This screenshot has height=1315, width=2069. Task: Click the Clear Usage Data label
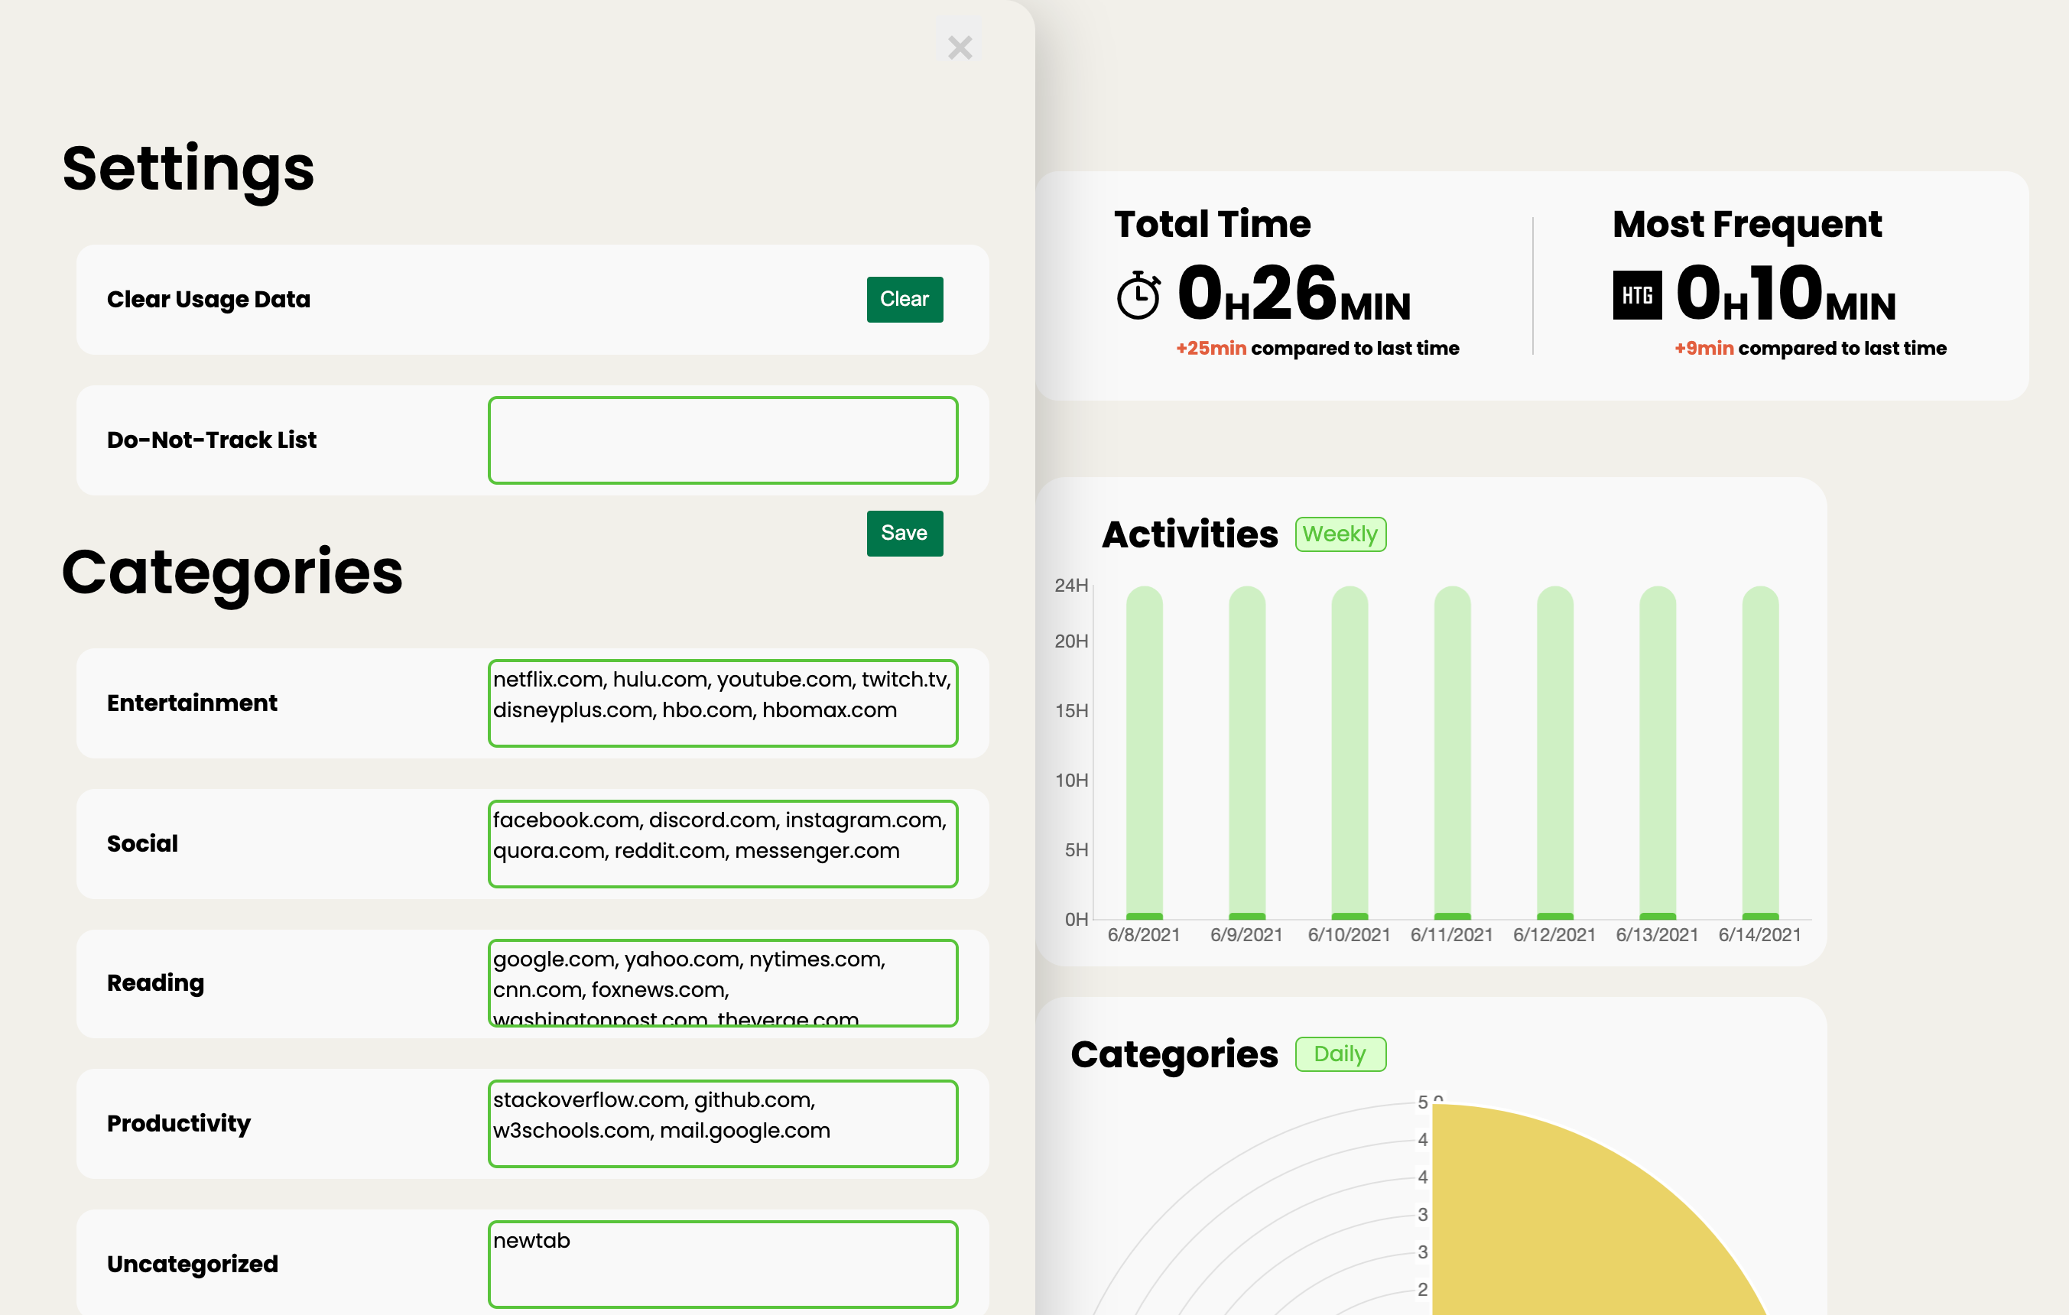pos(208,299)
